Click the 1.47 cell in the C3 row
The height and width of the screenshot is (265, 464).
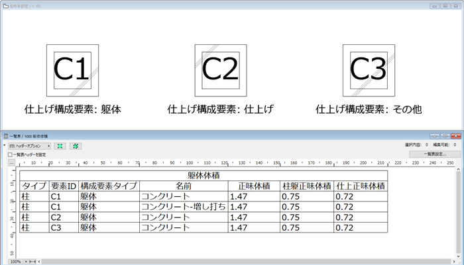[254, 227]
